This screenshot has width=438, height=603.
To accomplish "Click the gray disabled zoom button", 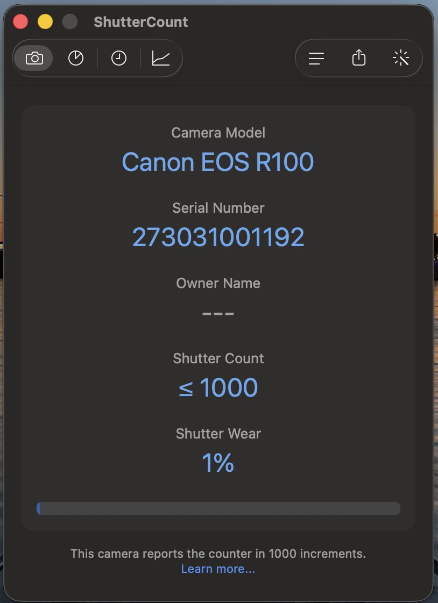I will coord(70,22).
